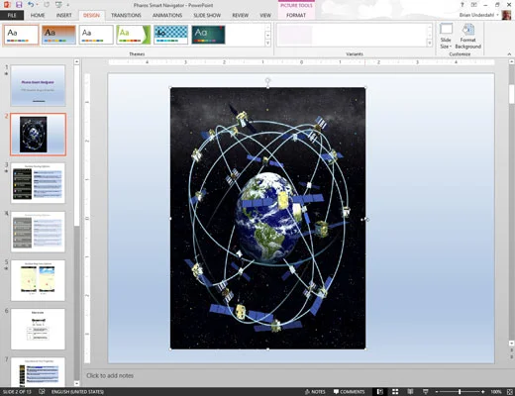This screenshot has height=396, width=515.
Task: Expand the Themes gallery More arrow
Action: [267, 43]
